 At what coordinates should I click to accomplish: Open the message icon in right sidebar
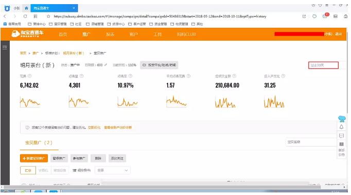pyautogui.click(x=341, y=136)
